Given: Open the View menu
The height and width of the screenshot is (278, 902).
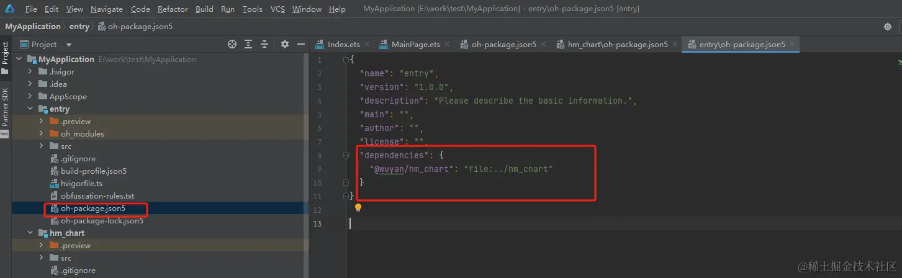Looking at the screenshot, I should [x=74, y=9].
